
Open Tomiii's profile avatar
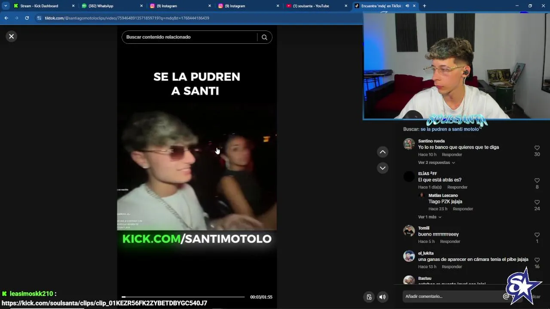click(x=409, y=231)
